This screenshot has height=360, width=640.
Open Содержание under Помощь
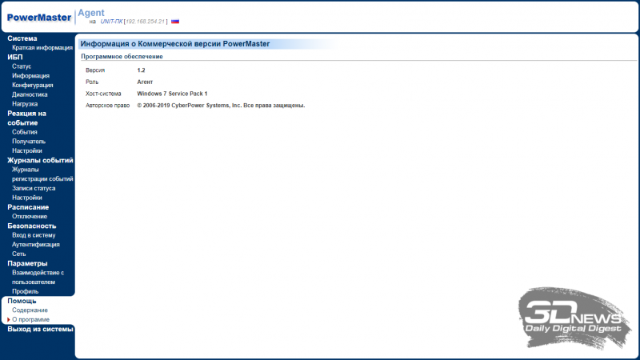coord(30,310)
